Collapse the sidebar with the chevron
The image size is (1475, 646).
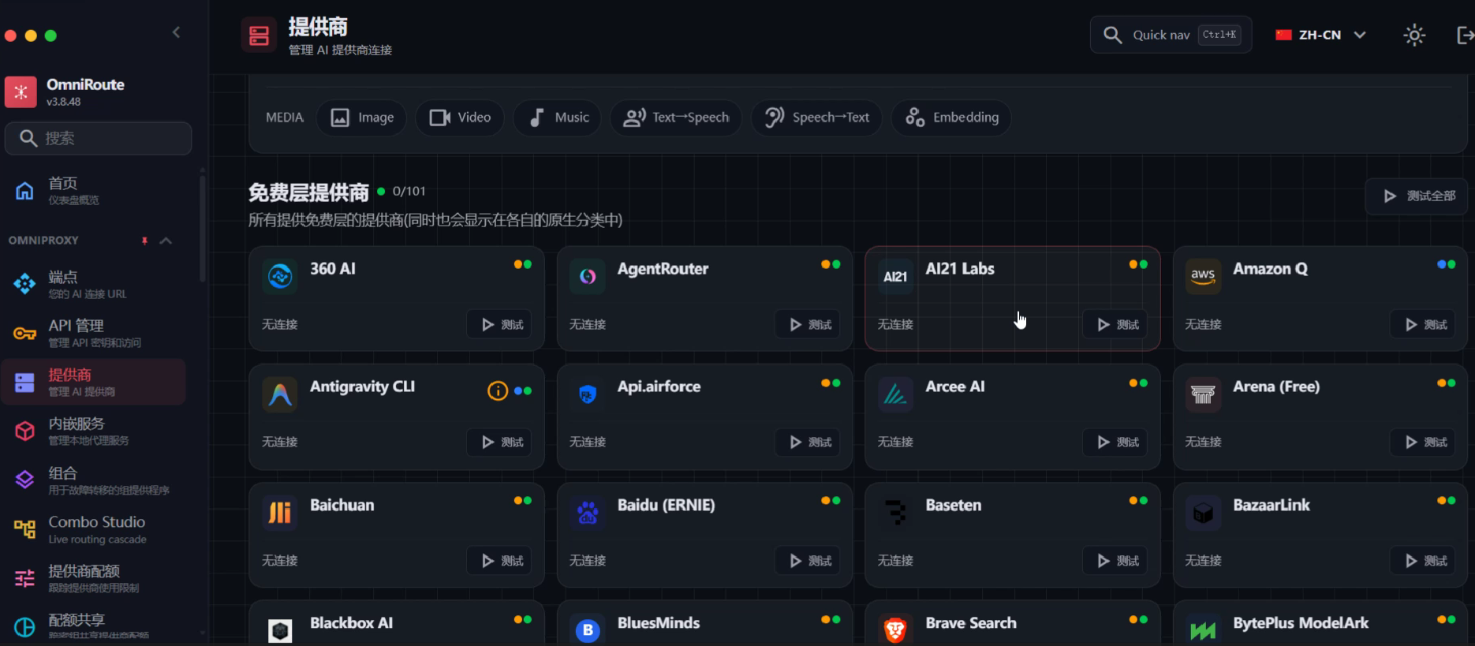[176, 32]
